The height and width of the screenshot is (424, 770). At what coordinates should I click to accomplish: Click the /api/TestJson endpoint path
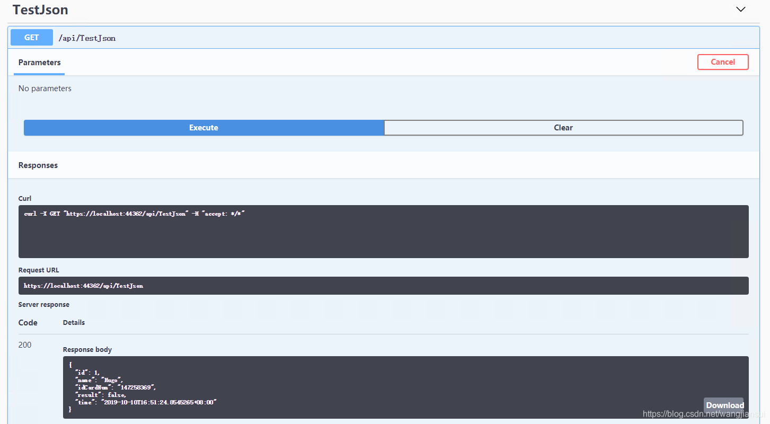(87, 38)
